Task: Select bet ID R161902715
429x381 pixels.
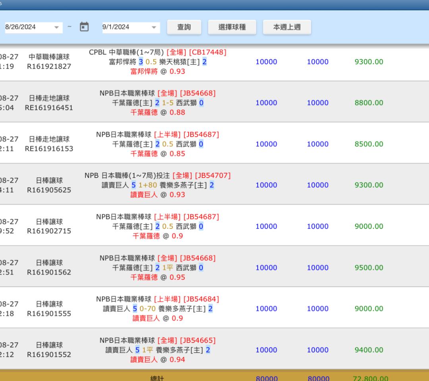Action: coord(49,231)
